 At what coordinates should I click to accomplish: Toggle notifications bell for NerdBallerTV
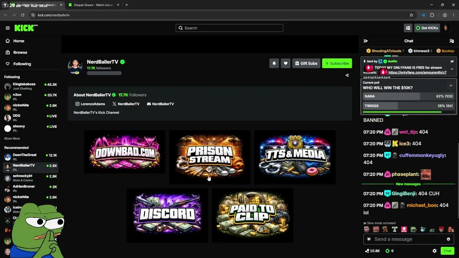pyautogui.click(x=274, y=63)
